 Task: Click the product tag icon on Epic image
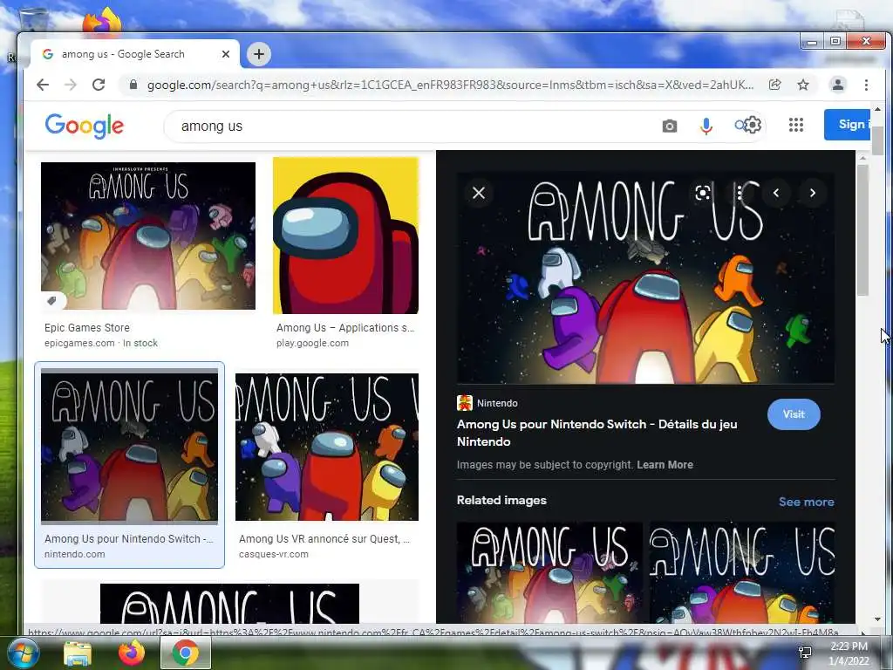click(52, 301)
